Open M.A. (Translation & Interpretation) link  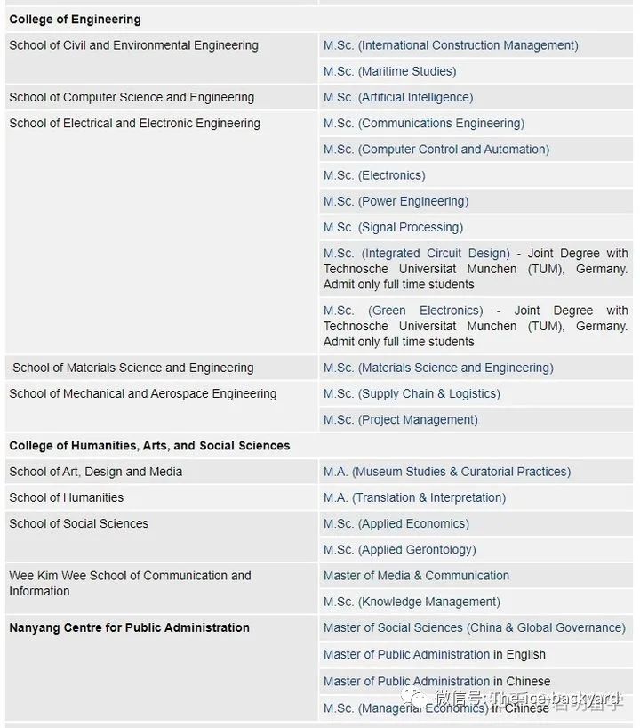414,497
